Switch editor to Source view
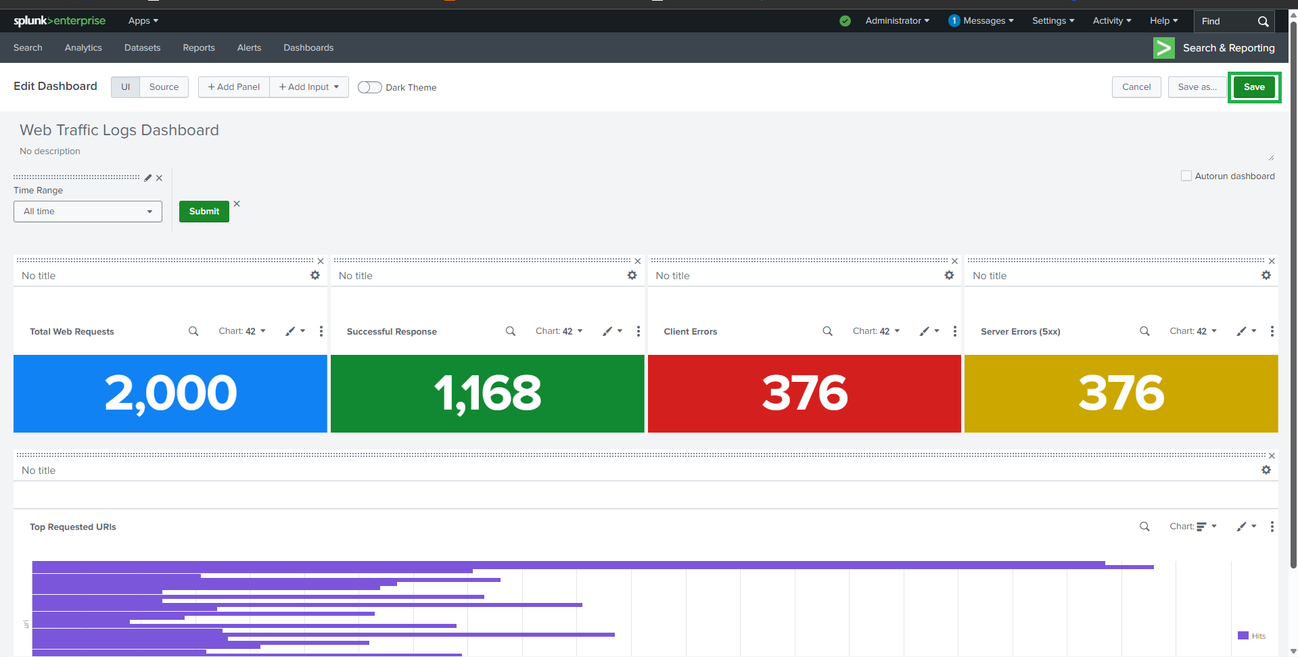Screen dimensions: 1298x657 (164, 87)
